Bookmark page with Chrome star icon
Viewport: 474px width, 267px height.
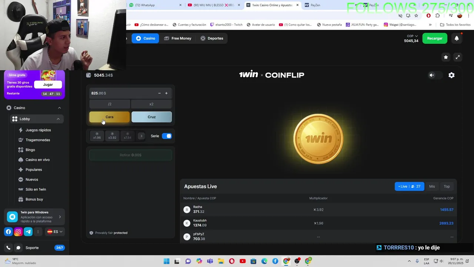coord(416,16)
